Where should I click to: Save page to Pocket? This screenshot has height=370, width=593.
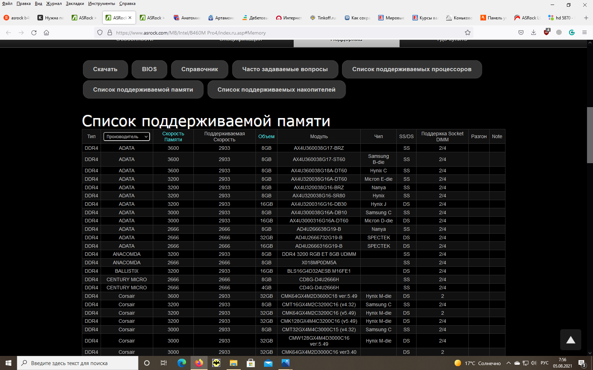(521, 33)
